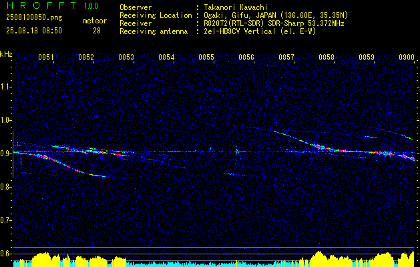The width and height of the screenshot is (420, 267).
Task: Click the kHz axis unit label
Action: point(7,54)
